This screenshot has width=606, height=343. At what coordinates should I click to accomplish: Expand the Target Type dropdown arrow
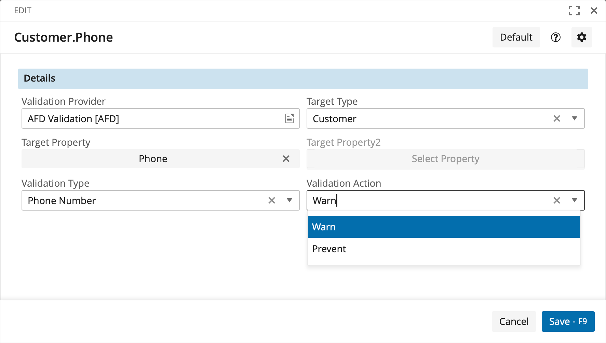click(575, 118)
